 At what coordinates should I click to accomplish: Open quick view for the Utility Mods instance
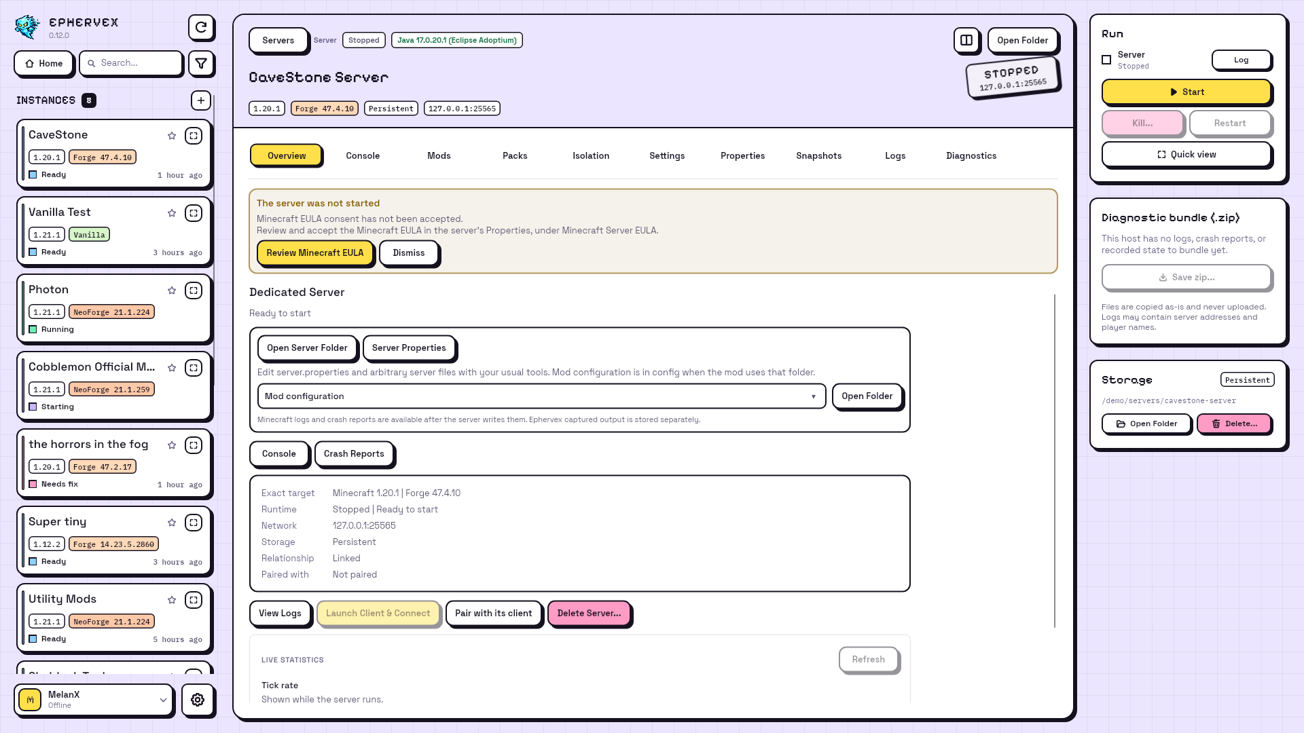194,600
